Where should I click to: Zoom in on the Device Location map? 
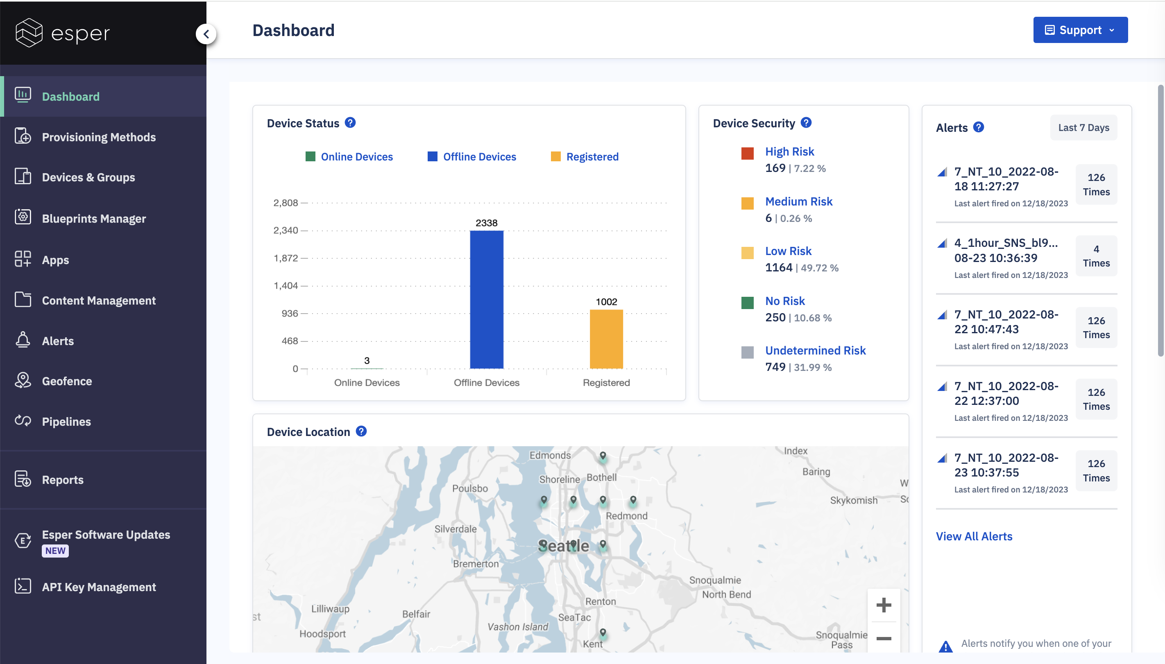coord(884,605)
